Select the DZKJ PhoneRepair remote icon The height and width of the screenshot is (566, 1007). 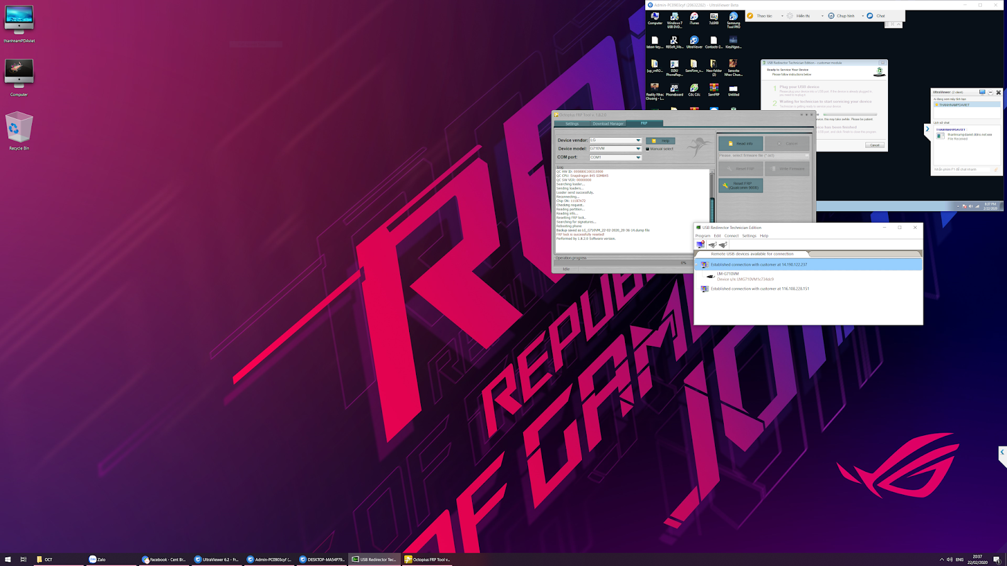(x=674, y=68)
